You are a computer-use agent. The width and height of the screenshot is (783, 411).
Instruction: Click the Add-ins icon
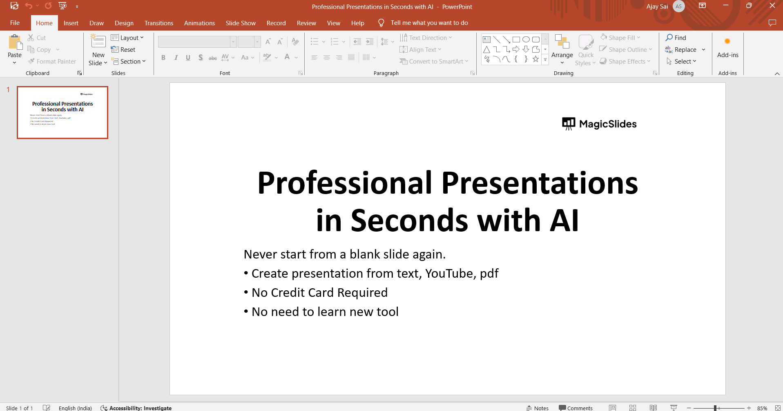click(727, 42)
